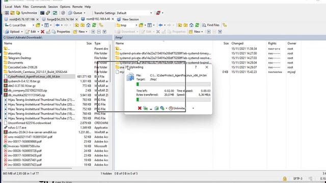Click the Upload button
Screen dimensions: 326x183
coord(12,32)
